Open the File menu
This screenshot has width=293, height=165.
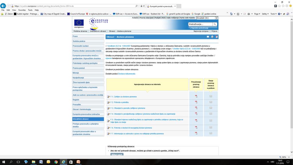(x=3, y=10)
